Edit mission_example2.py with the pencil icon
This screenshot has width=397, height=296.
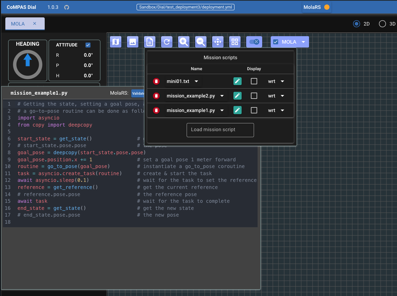[237, 96]
